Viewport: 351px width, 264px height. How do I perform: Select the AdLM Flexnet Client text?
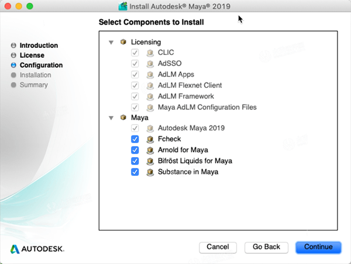(x=190, y=85)
